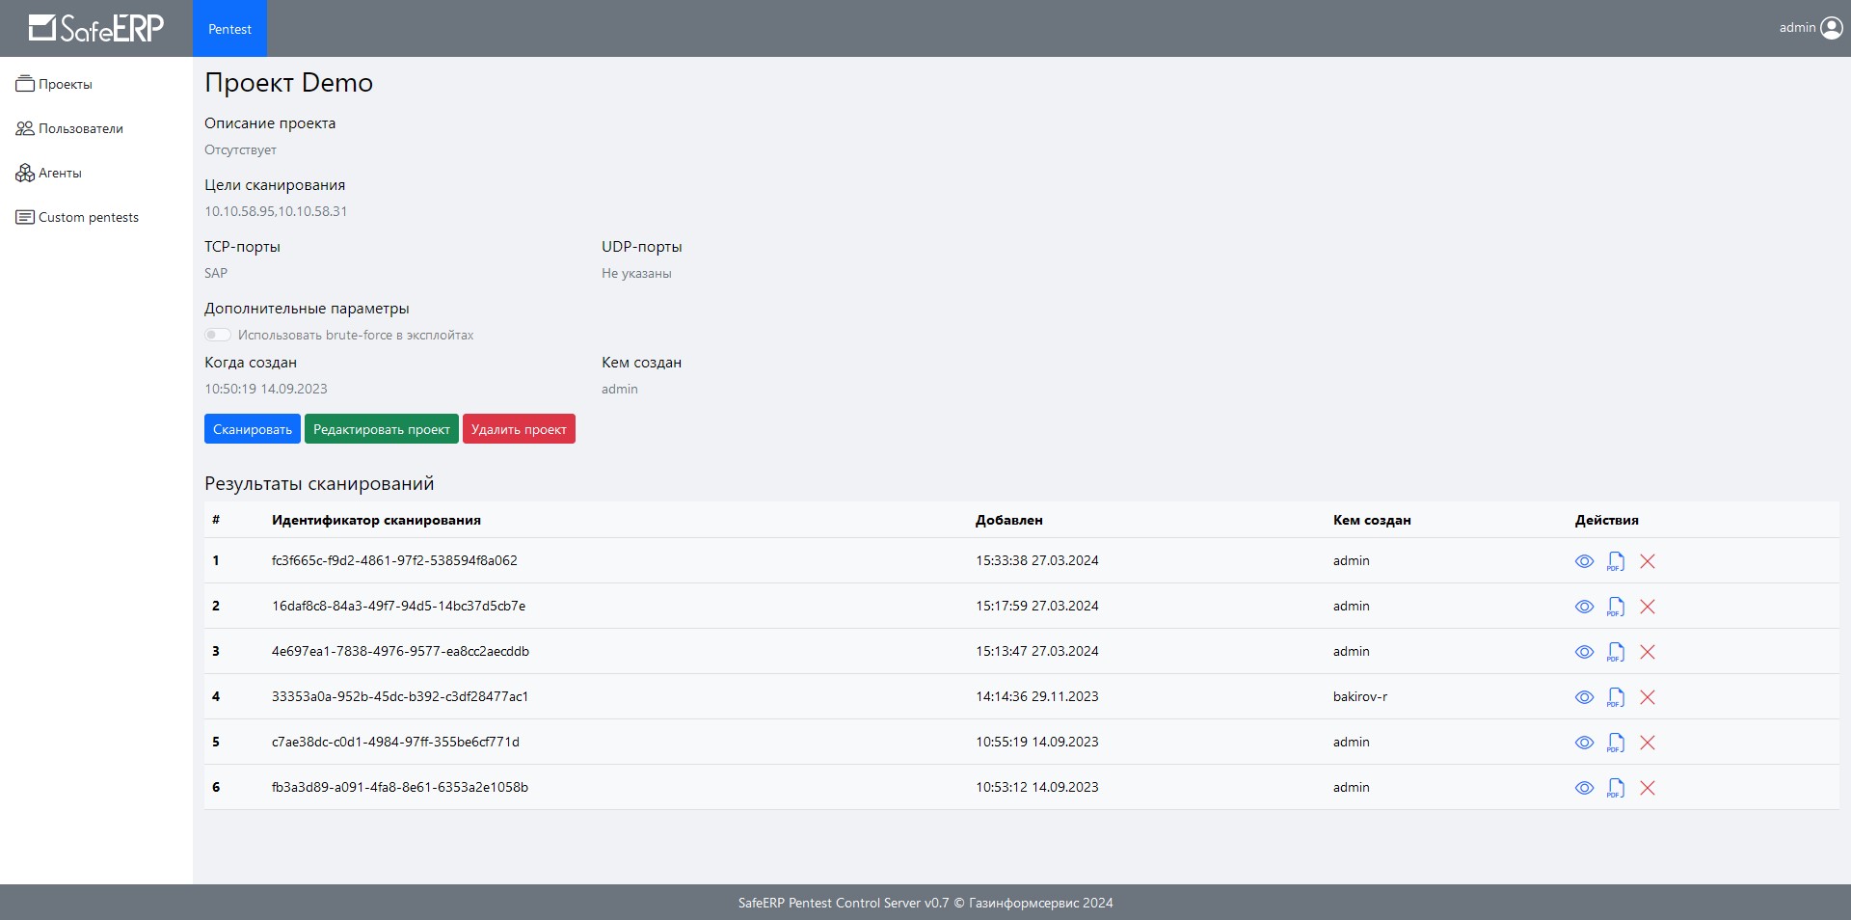This screenshot has width=1851, height=920.
Task: Download PDF report for scan fb3a3d89
Action: pos(1616,788)
